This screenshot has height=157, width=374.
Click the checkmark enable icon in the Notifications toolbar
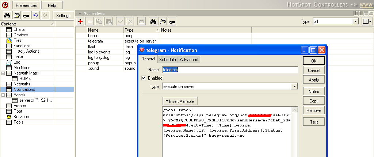click(x=120, y=21)
